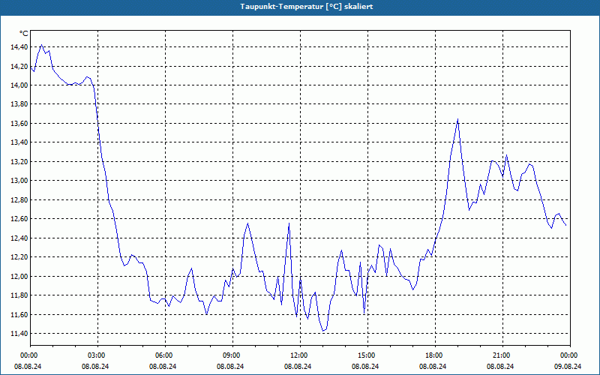The width and height of the screenshot is (600, 375).
Task: Pick the 11,60 y-axis value
Action: point(19,314)
